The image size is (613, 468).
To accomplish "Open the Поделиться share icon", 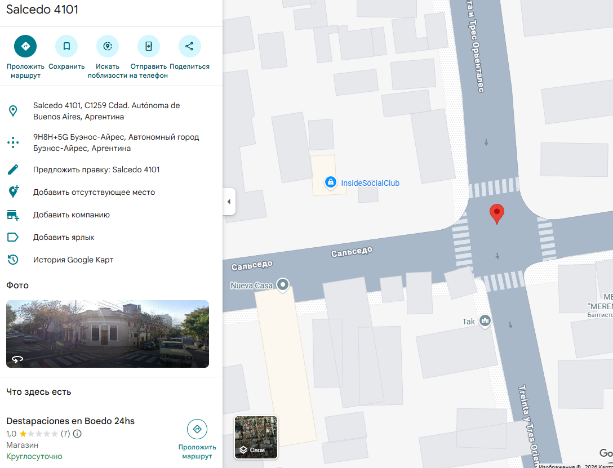I will point(190,46).
